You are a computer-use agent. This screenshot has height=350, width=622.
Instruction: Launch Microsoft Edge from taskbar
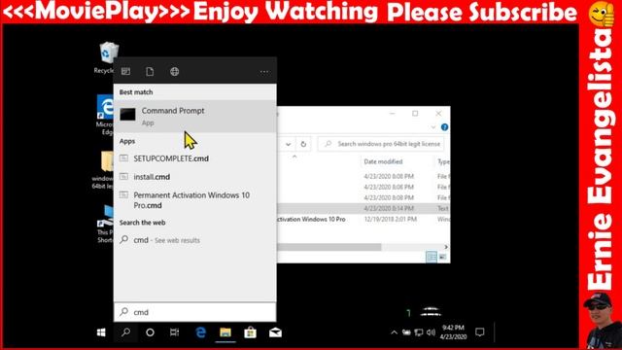pos(201,332)
